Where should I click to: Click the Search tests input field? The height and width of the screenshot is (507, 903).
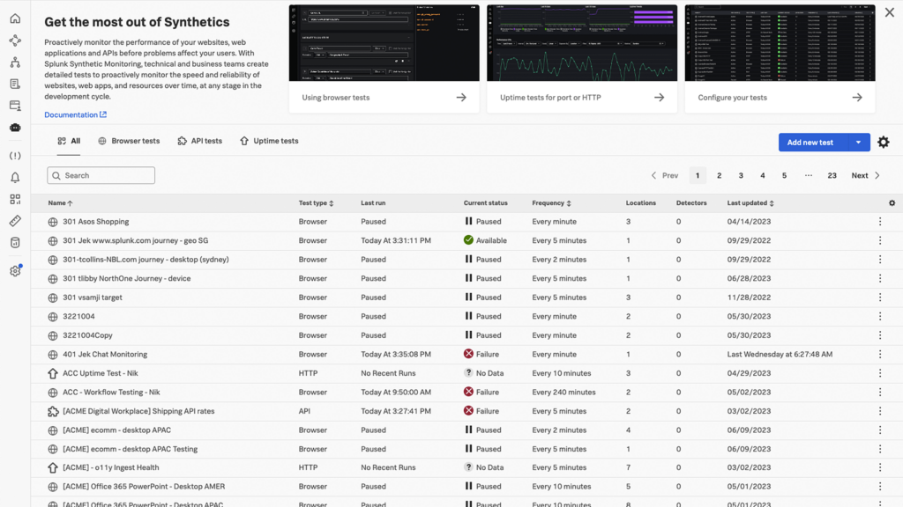click(x=101, y=176)
